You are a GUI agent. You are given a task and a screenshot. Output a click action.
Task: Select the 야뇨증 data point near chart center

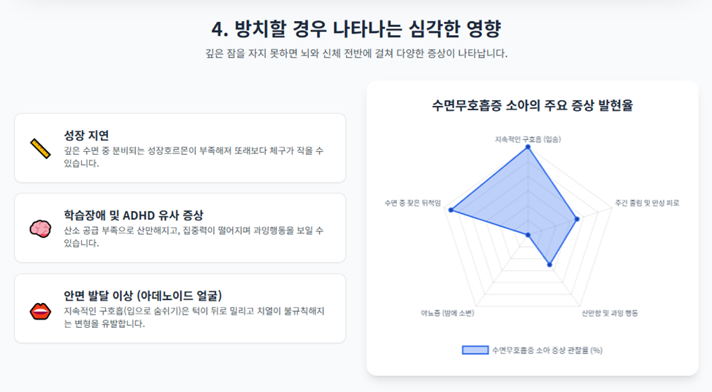point(528,235)
